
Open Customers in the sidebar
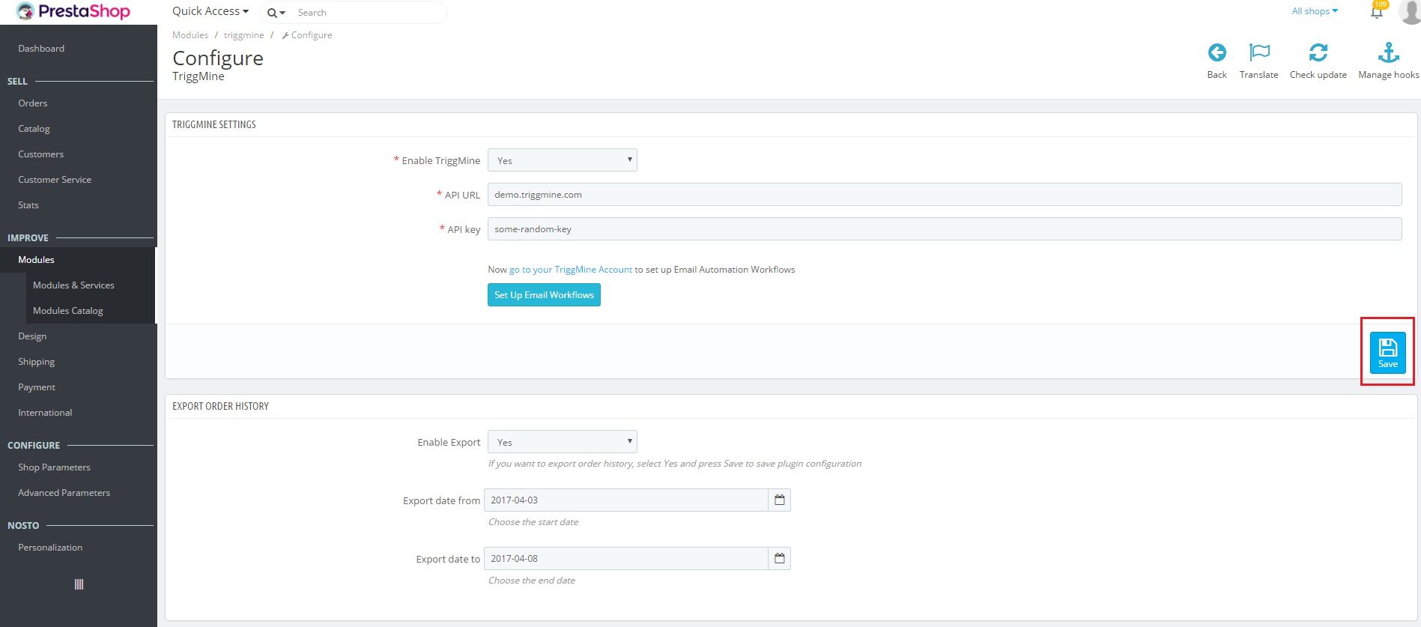click(41, 154)
